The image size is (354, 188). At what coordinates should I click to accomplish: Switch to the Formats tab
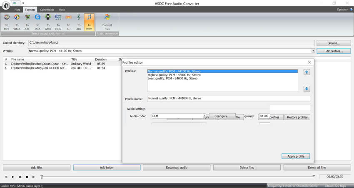pyautogui.click(x=30, y=10)
